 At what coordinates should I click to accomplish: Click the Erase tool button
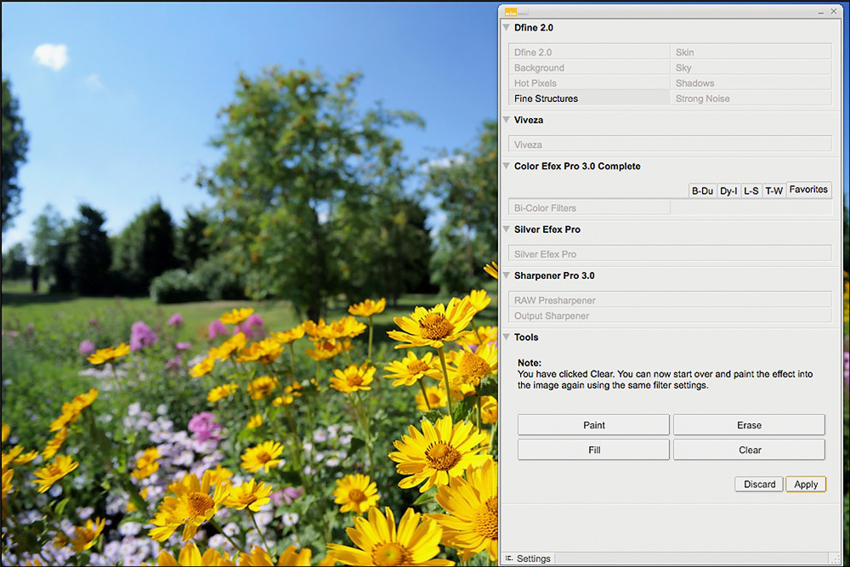pyautogui.click(x=749, y=425)
